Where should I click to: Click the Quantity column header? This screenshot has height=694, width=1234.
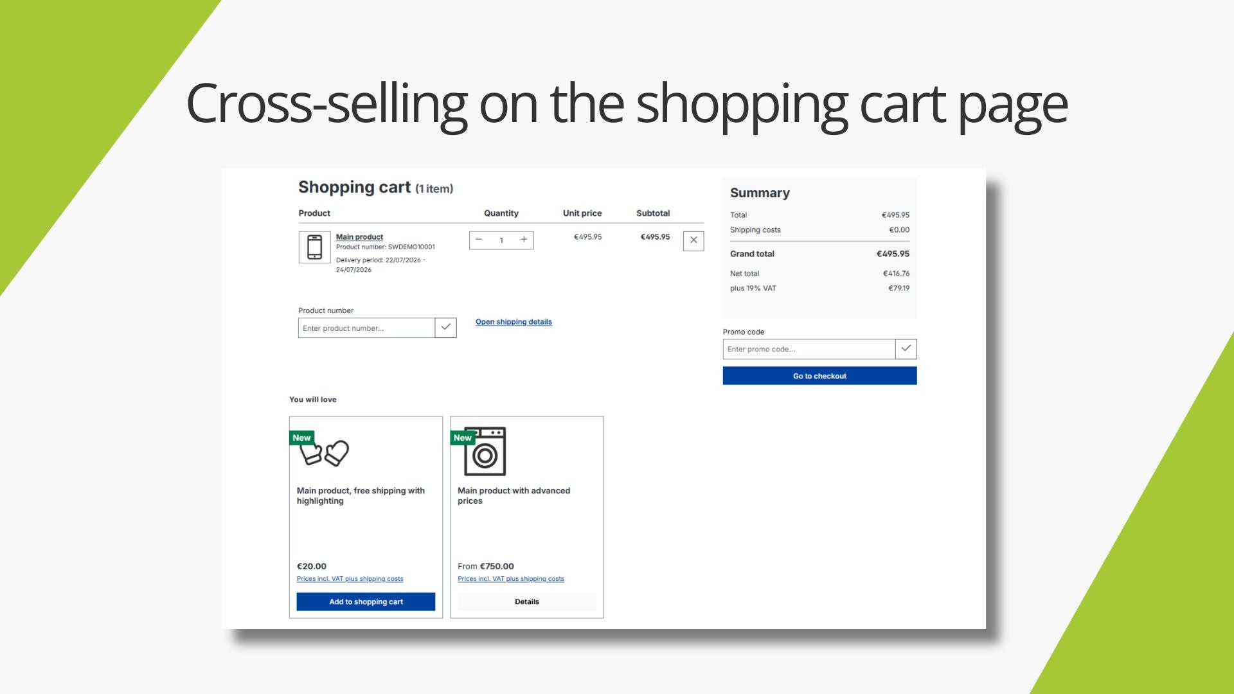pyautogui.click(x=501, y=213)
